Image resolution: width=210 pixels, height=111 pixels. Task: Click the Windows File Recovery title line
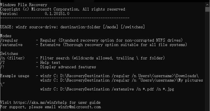[24, 5]
